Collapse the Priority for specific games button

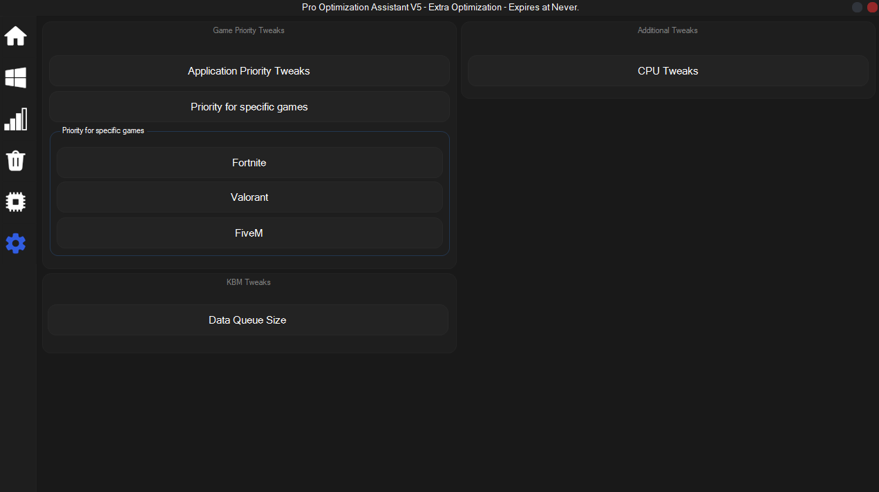pos(249,107)
